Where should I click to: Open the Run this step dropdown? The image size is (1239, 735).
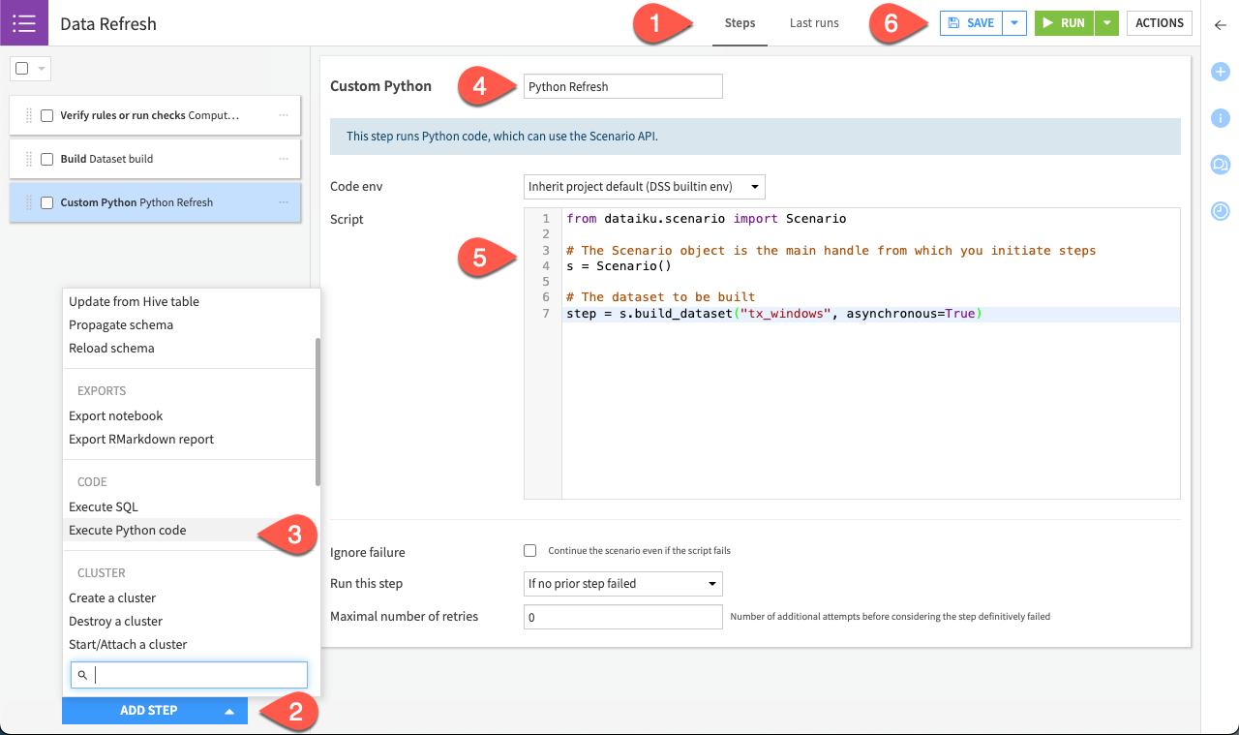coord(623,584)
